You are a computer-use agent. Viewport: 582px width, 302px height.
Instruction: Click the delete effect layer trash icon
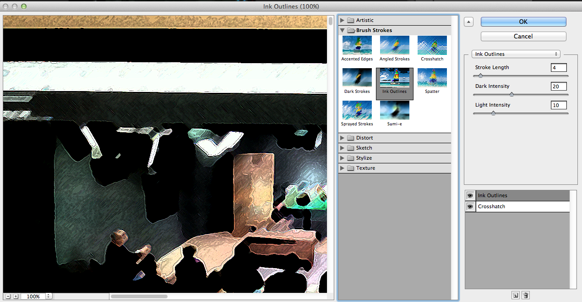coord(526,296)
